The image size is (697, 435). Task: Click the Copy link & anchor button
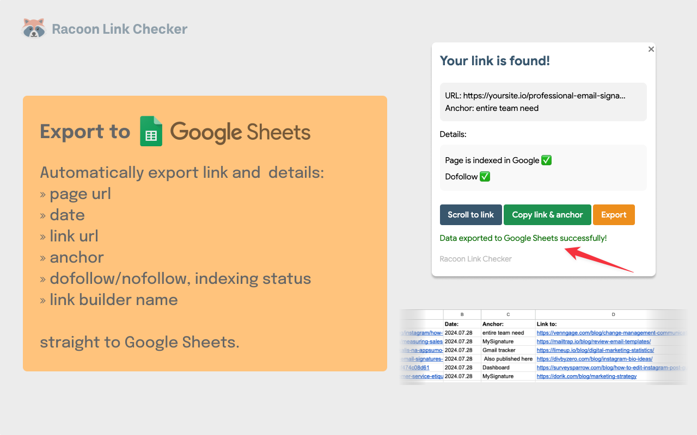click(547, 215)
